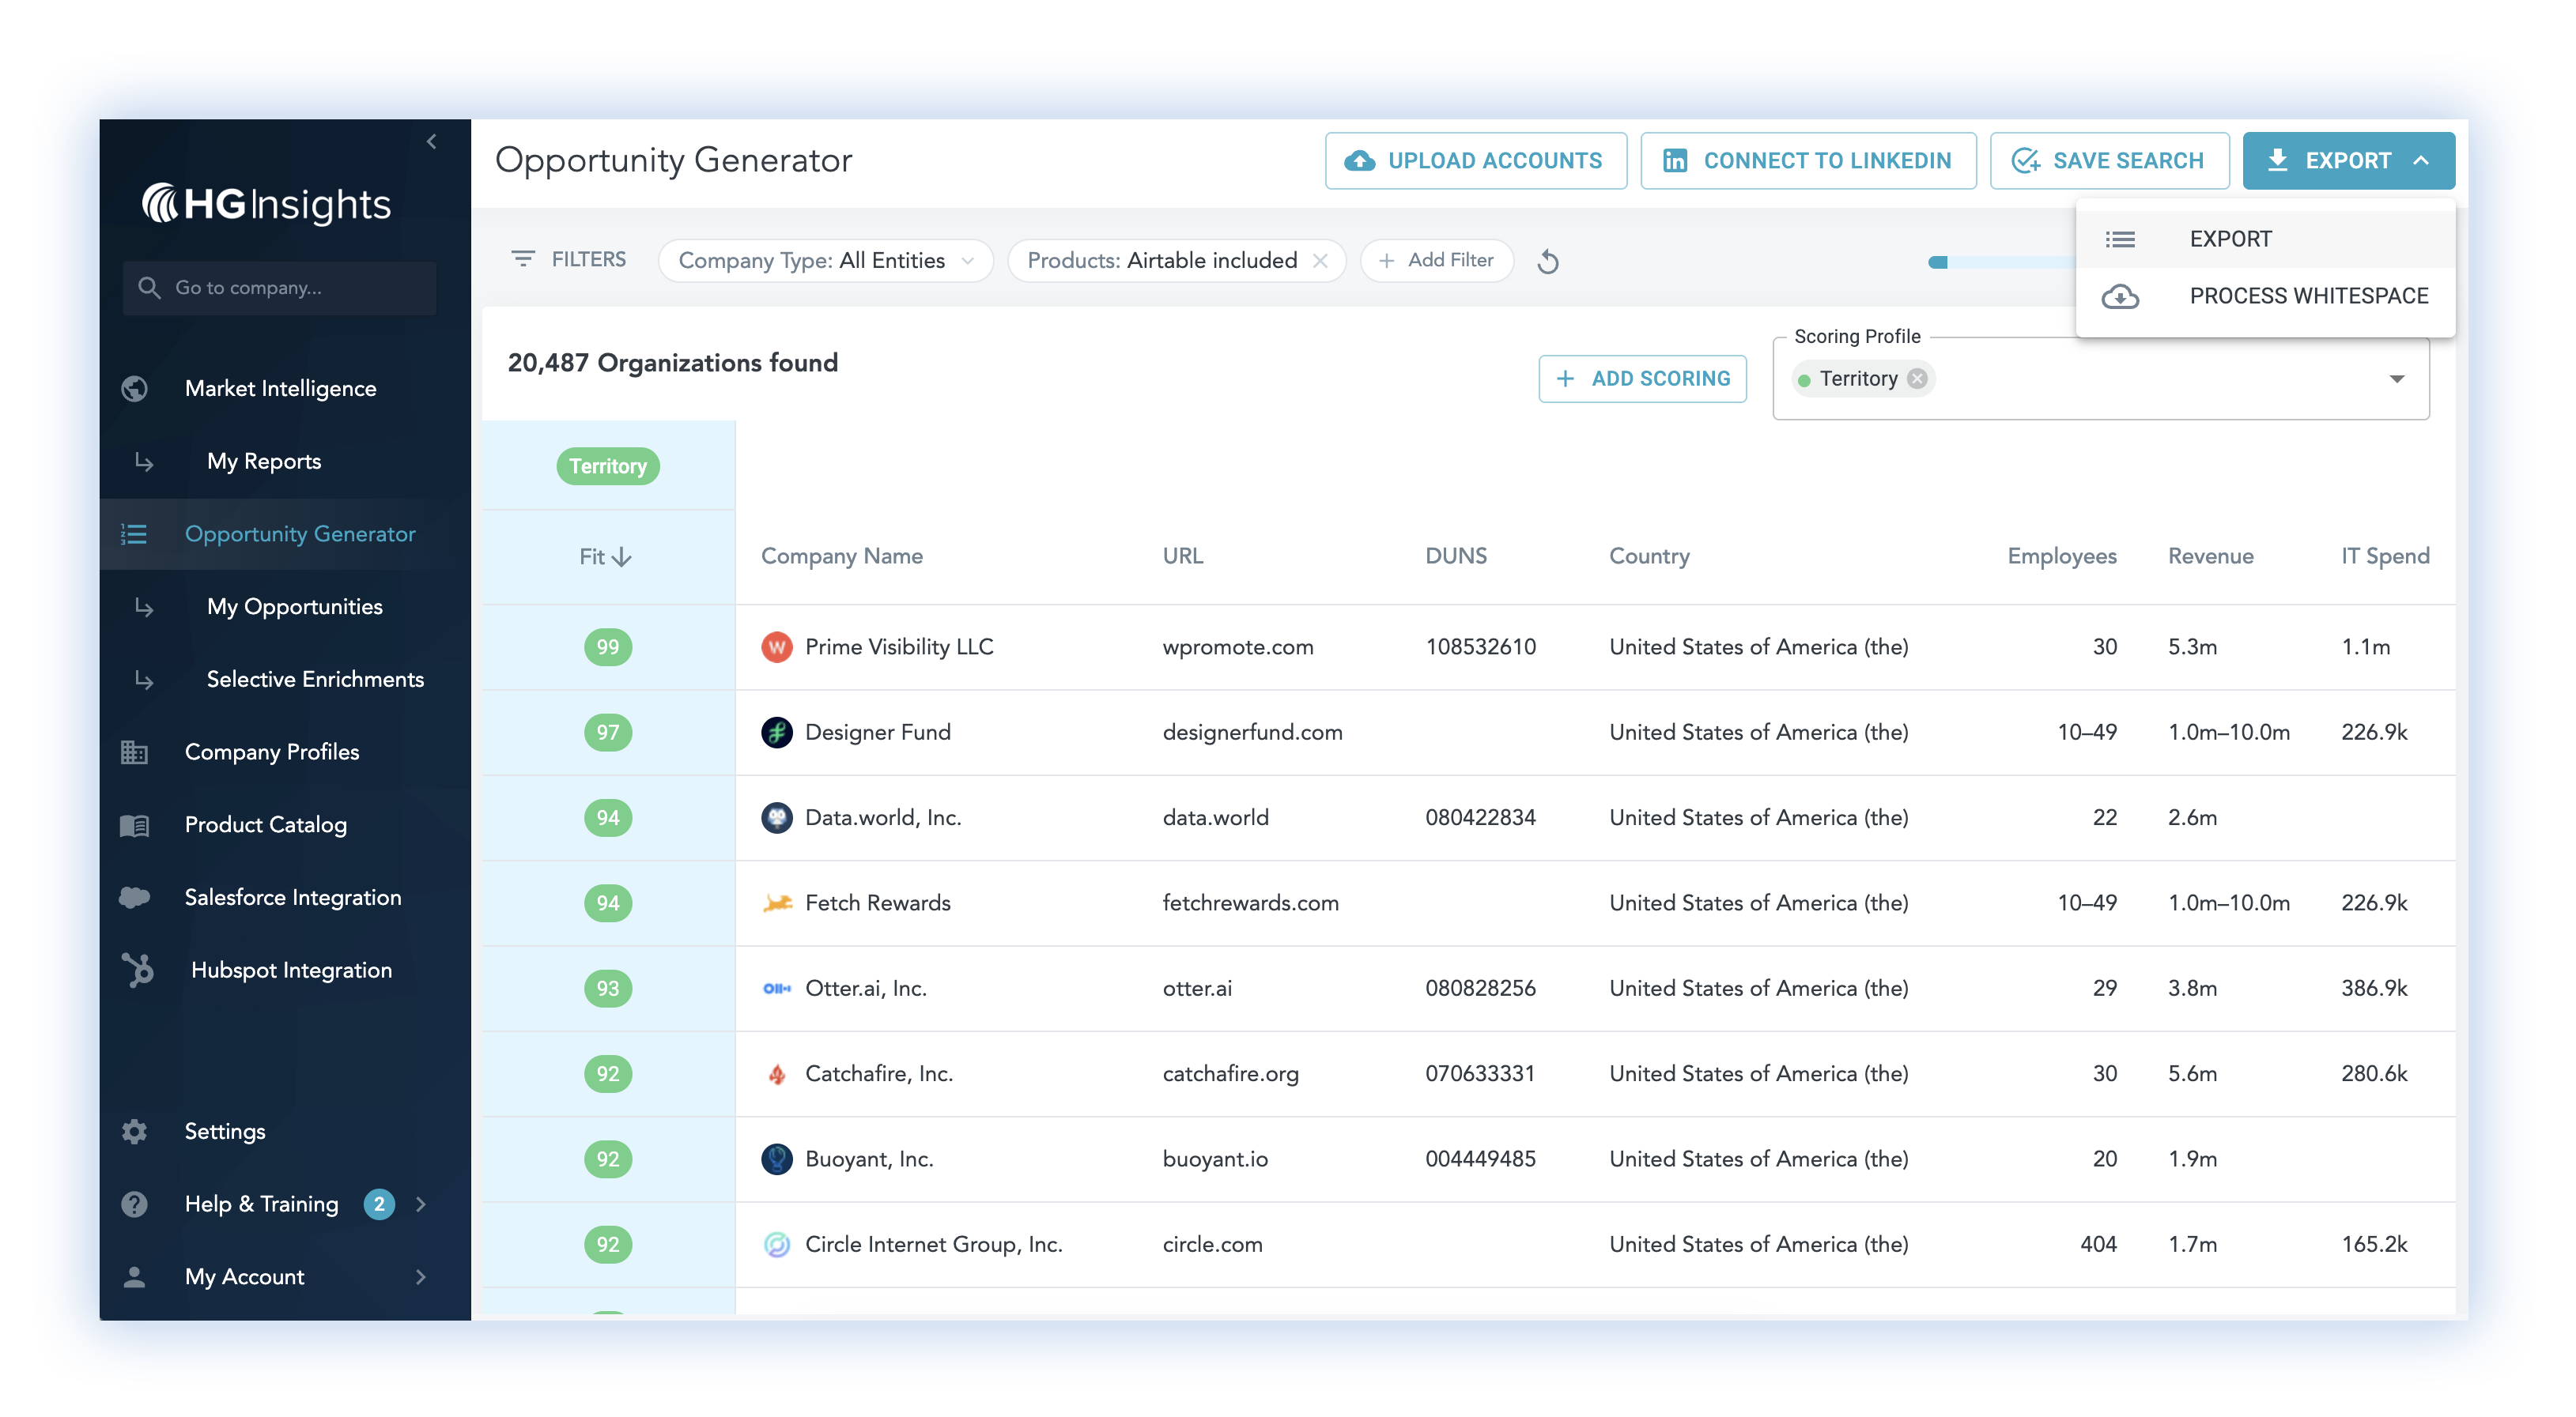This screenshot has height=1417, width=2576.
Task: Click the reset filters refresh icon
Action: [x=1547, y=261]
